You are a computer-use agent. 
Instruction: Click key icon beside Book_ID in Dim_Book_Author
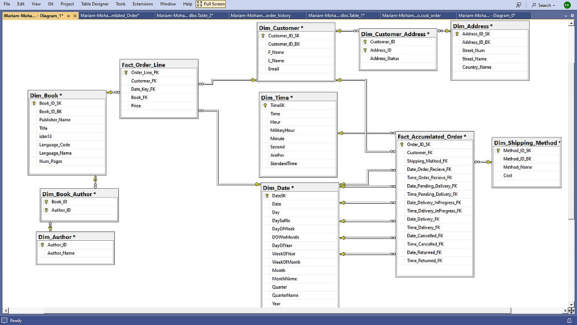46,201
